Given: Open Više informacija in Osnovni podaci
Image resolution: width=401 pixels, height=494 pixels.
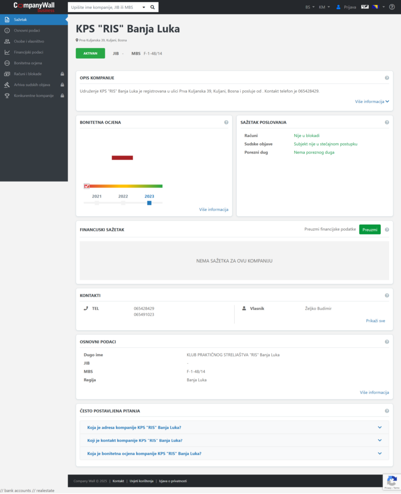Looking at the screenshot, I should (374, 392).
